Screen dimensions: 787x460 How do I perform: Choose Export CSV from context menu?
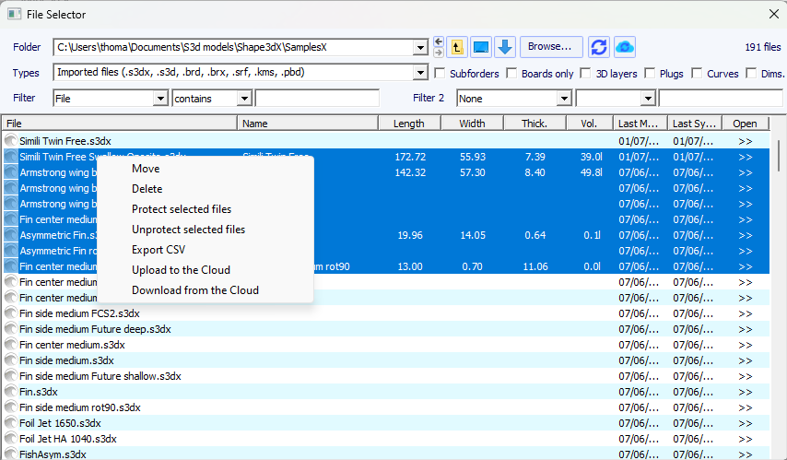[159, 250]
